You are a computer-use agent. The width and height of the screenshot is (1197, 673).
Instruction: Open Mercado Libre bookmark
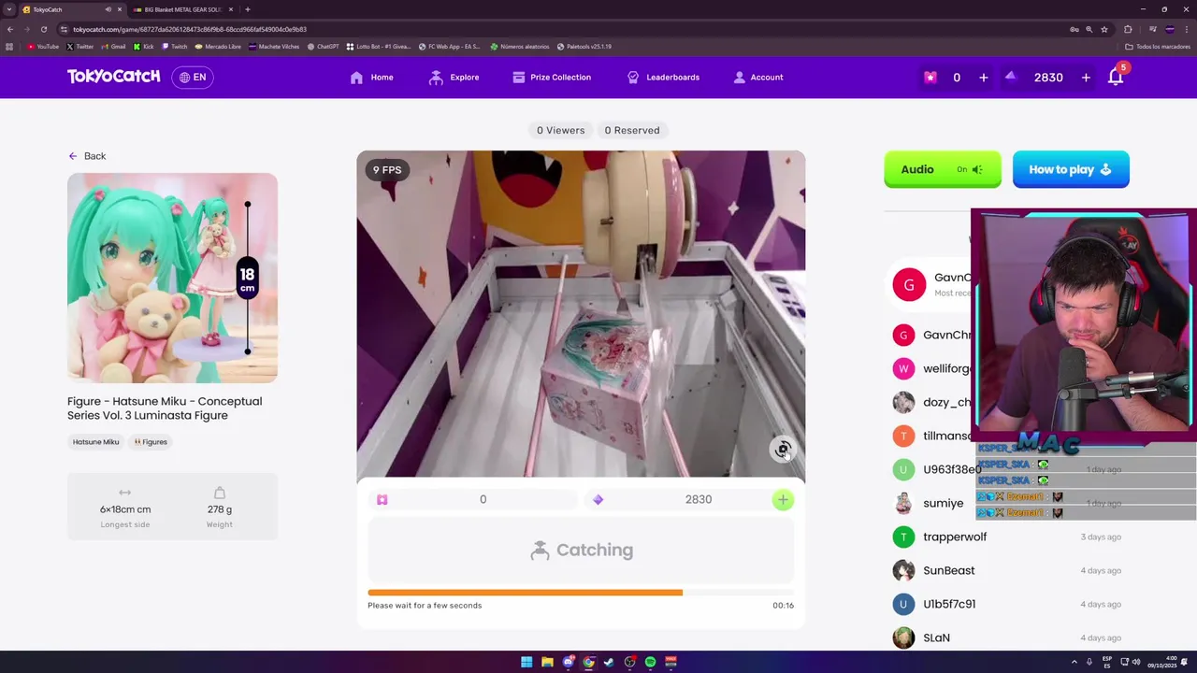tap(218, 46)
